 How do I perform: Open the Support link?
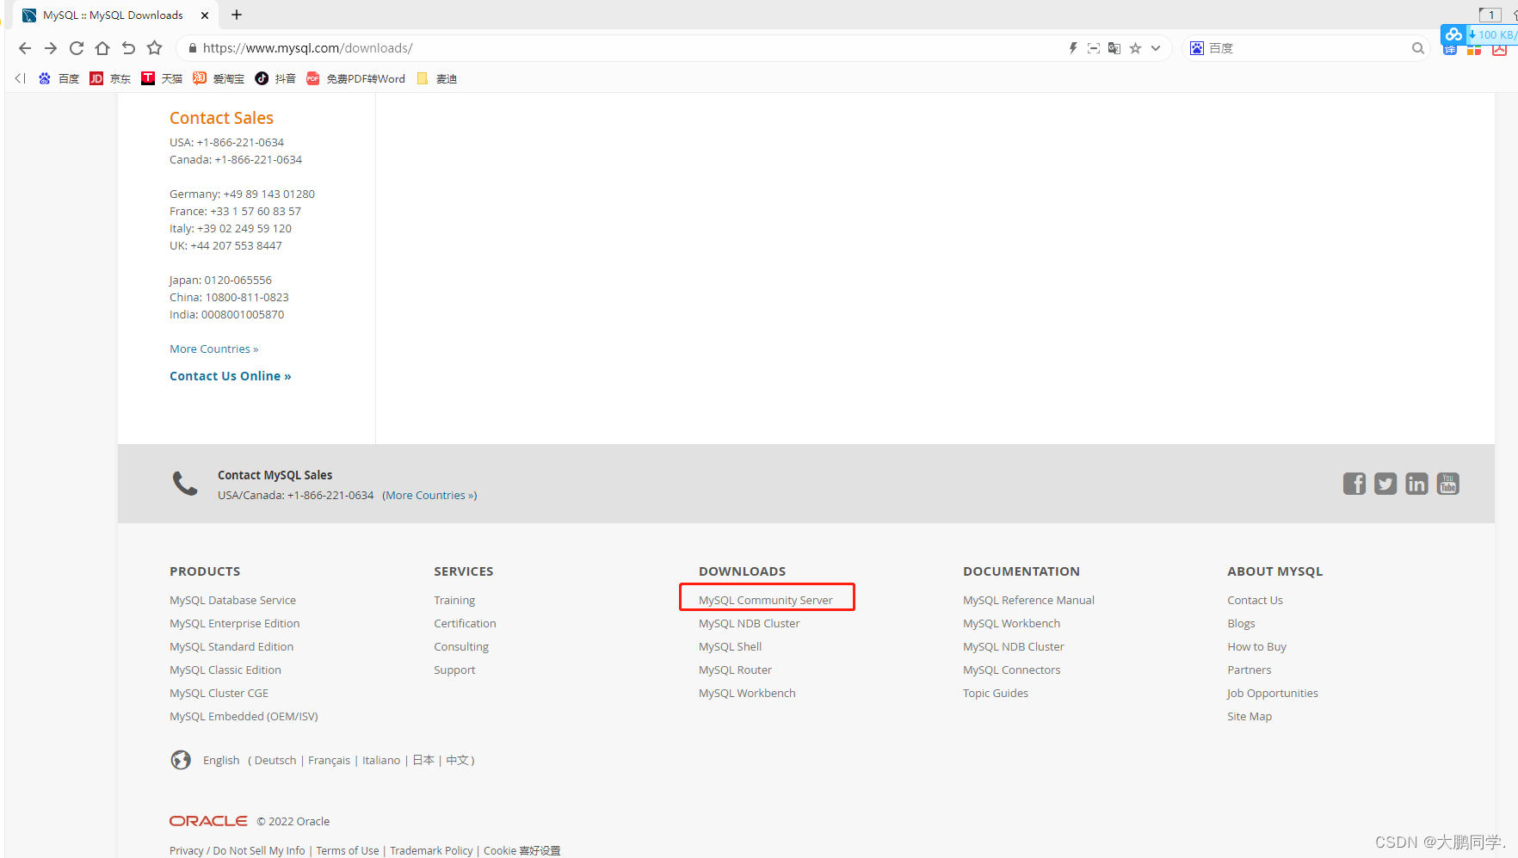click(454, 670)
